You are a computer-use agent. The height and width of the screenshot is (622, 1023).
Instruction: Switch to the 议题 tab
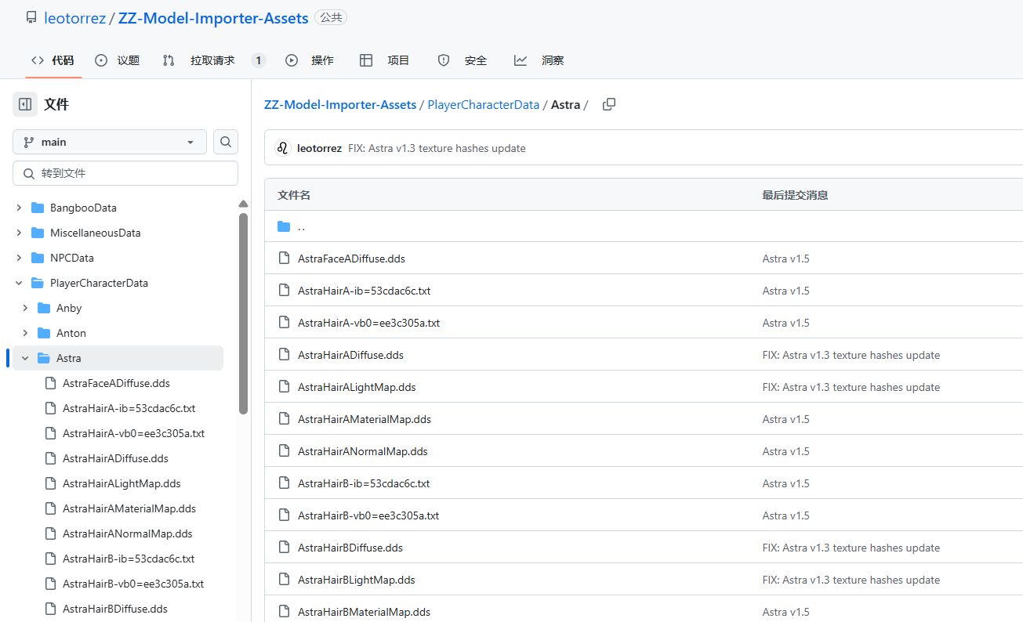(x=118, y=60)
